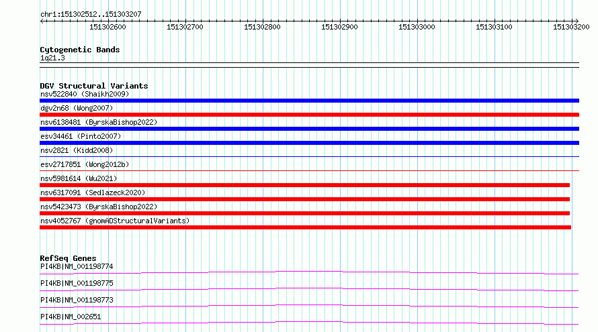
Task: Open variant nsv4052767 (gnomADStructuralVariants) label
Action: (x=115, y=221)
